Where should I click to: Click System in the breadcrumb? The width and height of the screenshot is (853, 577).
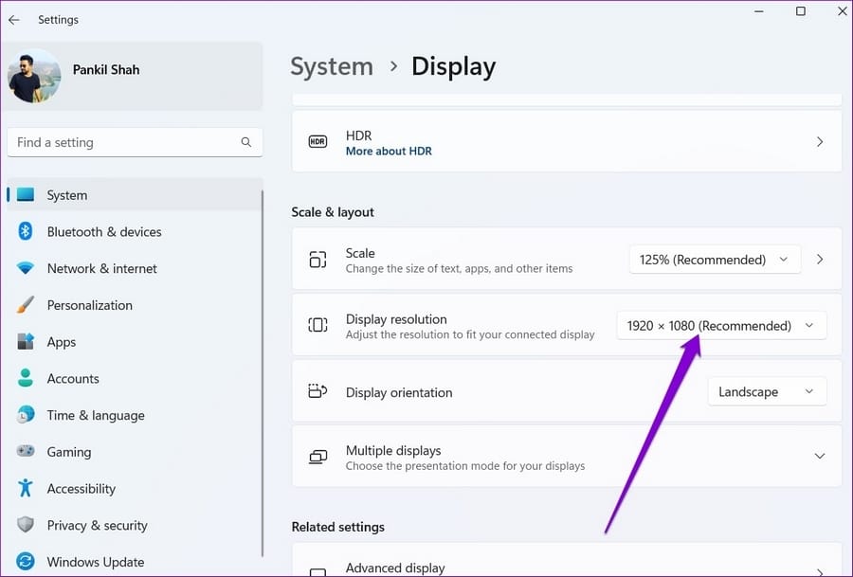click(x=332, y=67)
